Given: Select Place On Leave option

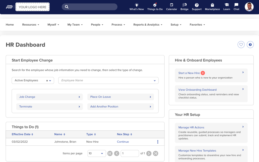Looking at the screenshot, I should pos(121,97).
